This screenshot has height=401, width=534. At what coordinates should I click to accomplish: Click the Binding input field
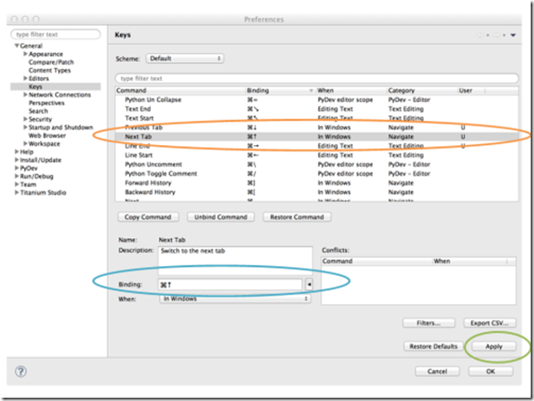coord(231,284)
